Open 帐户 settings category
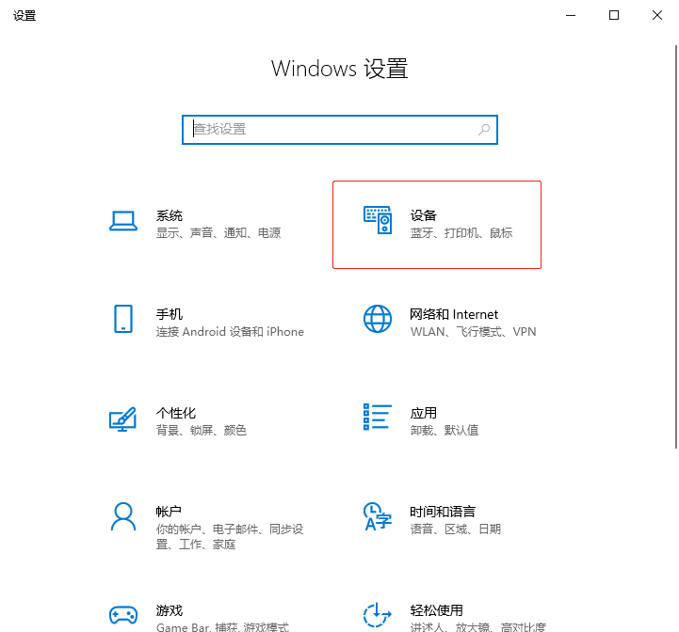This screenshot has width=679, height=632. click(169, 512)
